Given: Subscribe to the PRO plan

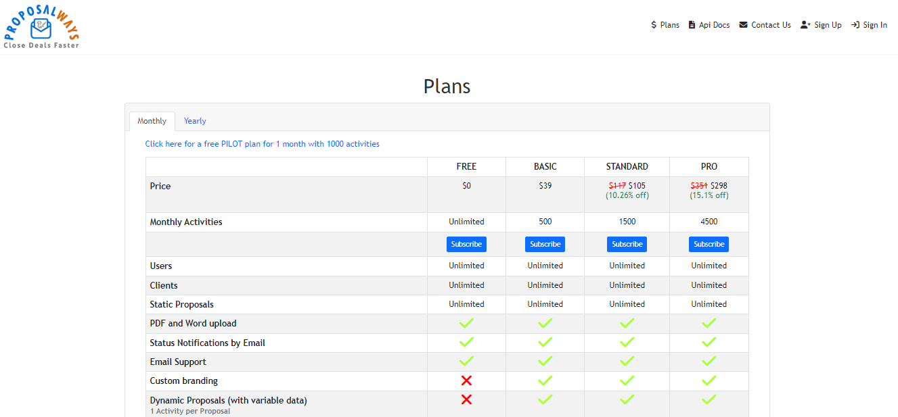Looking at the screenshot, I should click(x=709, y=244).
